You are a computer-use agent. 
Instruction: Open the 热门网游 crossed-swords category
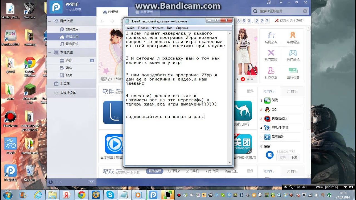point(271,55)
